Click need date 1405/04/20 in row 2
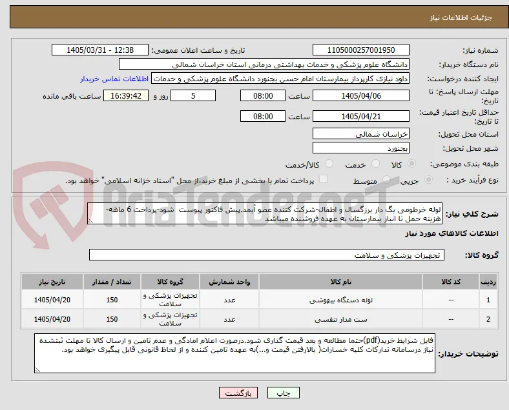 point(52,319)
